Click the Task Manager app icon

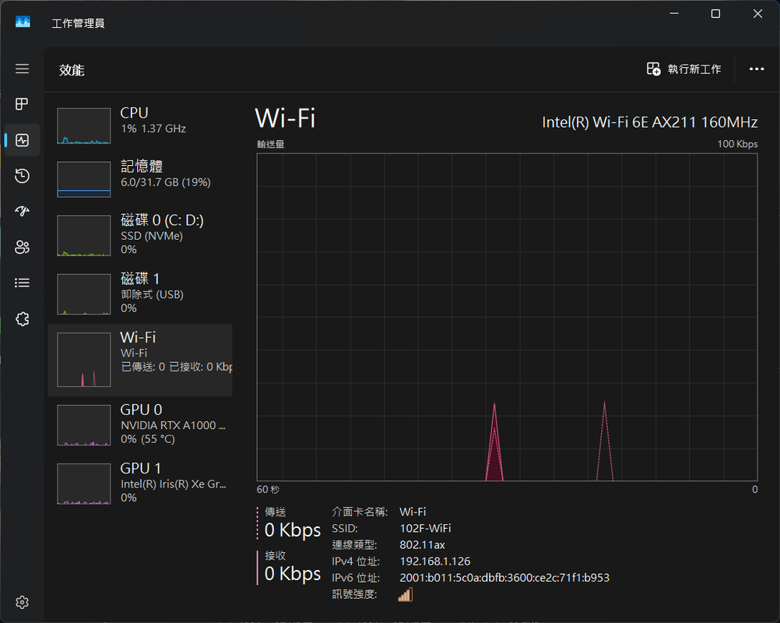[23, 22]
